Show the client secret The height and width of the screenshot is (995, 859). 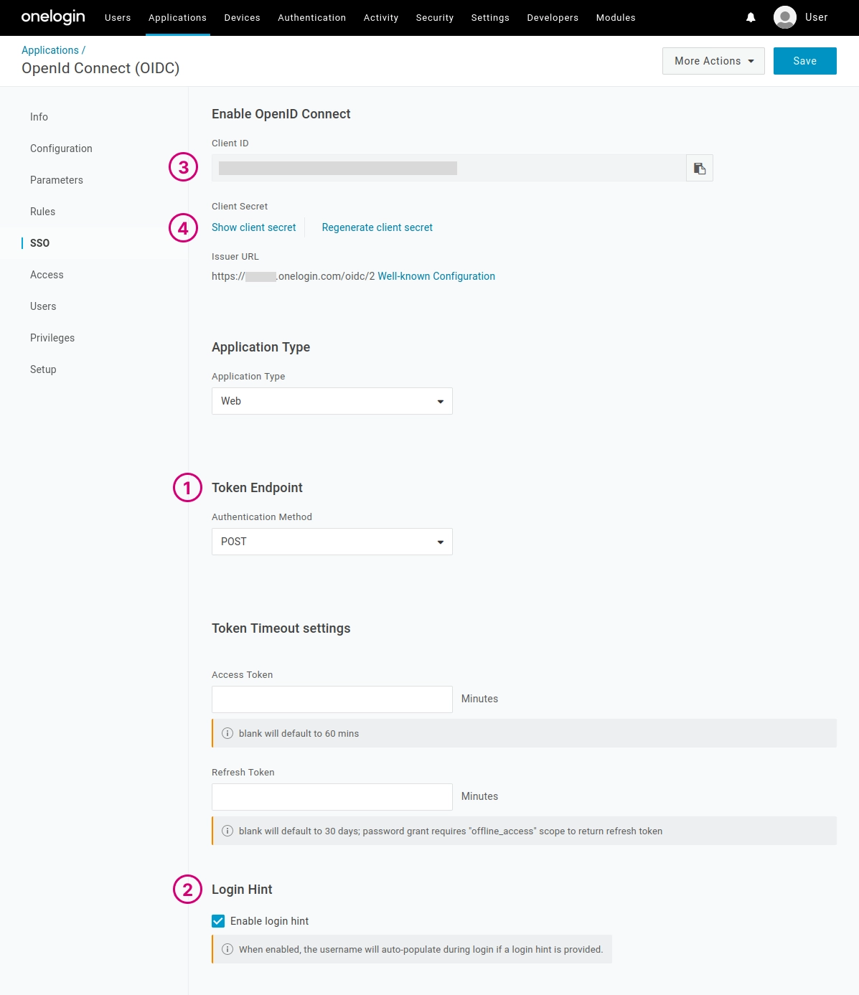coord(253,227)
